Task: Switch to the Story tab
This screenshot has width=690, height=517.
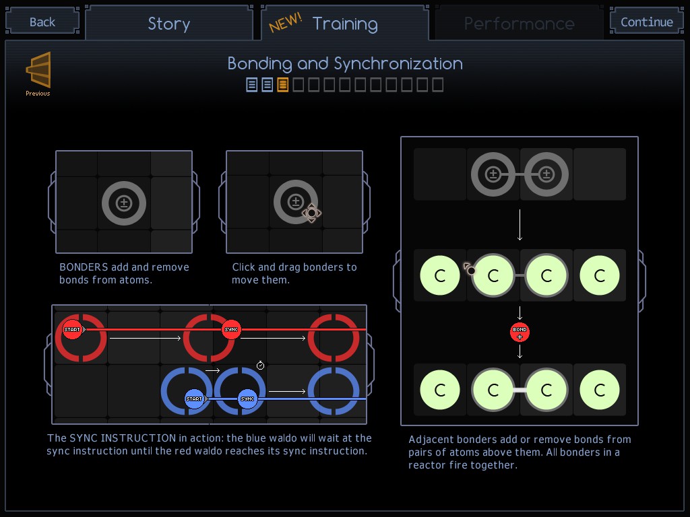Action: tap(169, 23)
